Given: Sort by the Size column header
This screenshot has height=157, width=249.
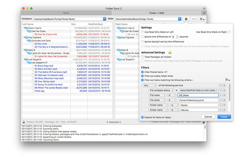Looking at the screenshot, I should tap(79, 24).
